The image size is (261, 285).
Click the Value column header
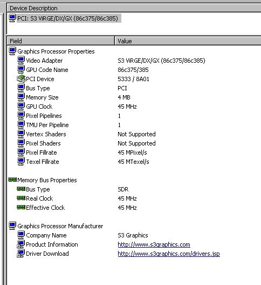[188, 41]
